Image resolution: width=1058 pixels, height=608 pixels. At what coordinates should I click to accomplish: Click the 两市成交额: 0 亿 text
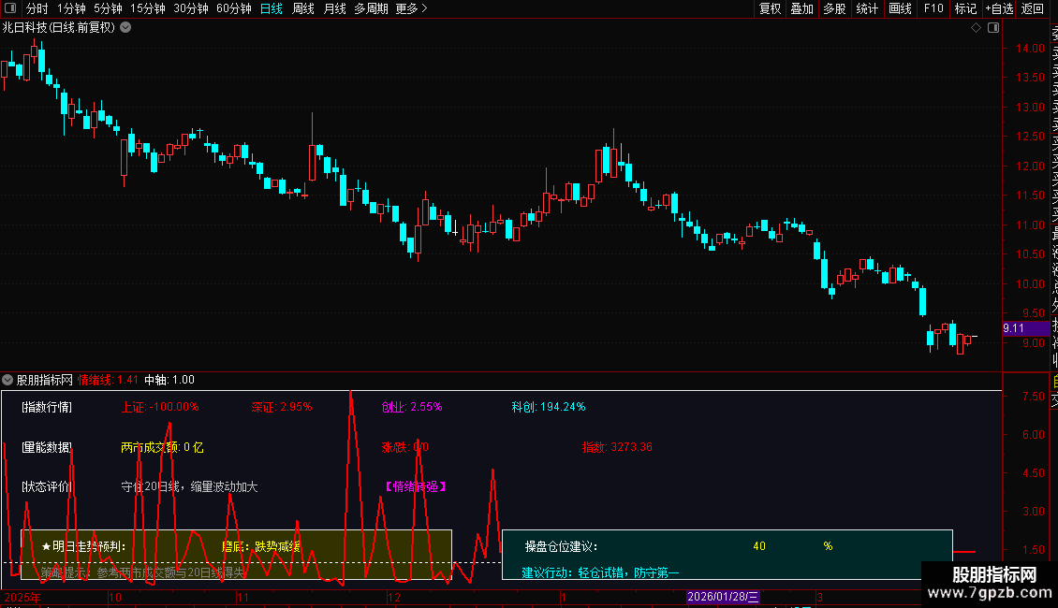(162, 447)
